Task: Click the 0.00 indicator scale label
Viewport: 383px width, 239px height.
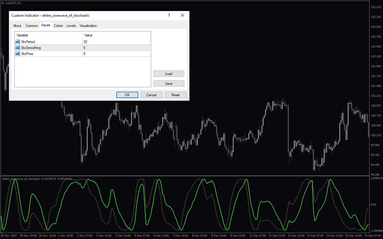Action: pyautogui.click(x=373, y=205)
